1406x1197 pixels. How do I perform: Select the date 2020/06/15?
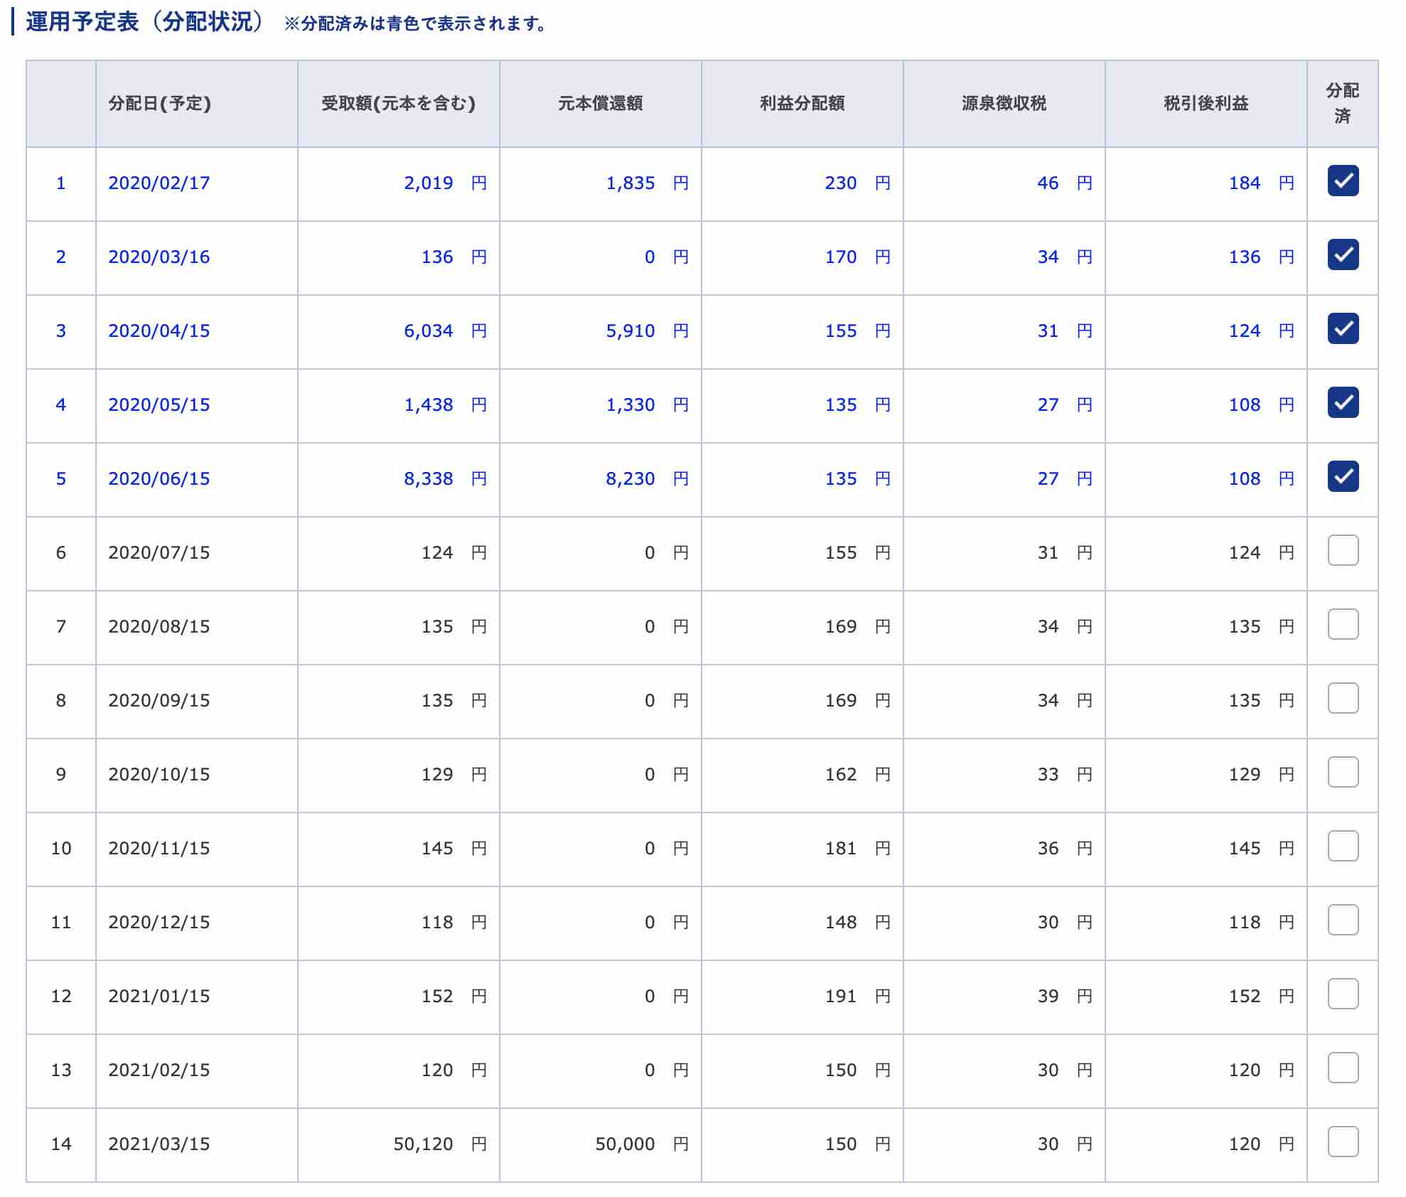159,479
